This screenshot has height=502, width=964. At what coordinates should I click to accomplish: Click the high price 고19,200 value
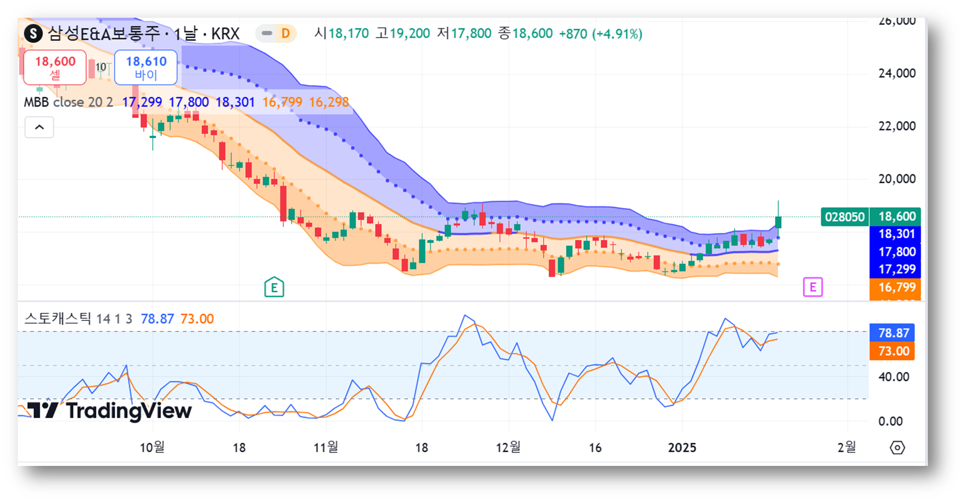403,33
